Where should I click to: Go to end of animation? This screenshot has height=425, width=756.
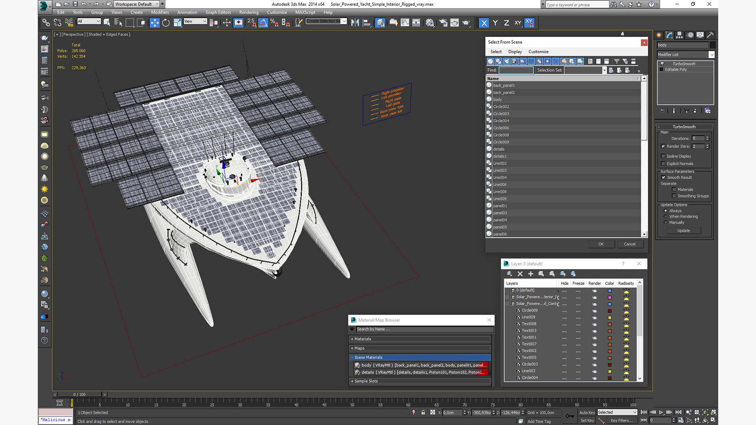click(x=678, y=412)
